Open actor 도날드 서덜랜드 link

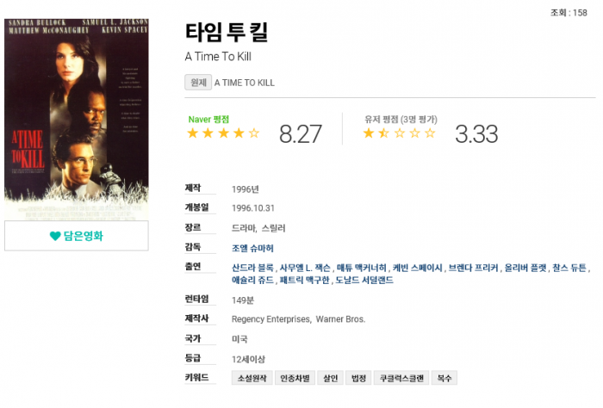click(x=364, y=281)
